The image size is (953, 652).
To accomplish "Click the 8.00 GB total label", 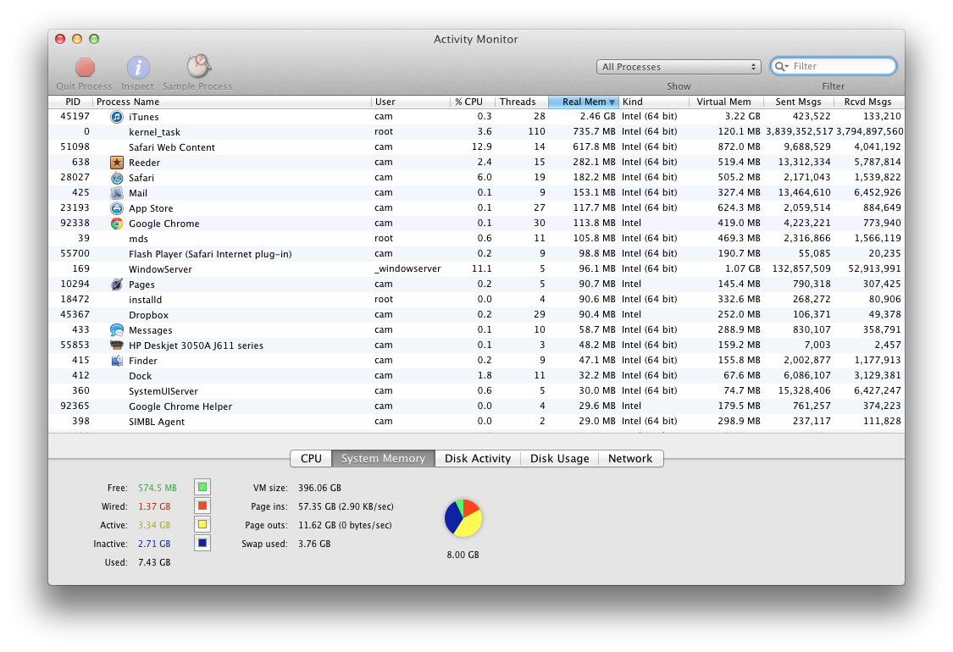I will pos(463,555).
